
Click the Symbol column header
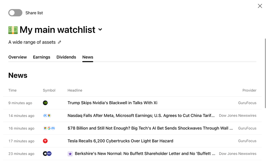point(49,90)
